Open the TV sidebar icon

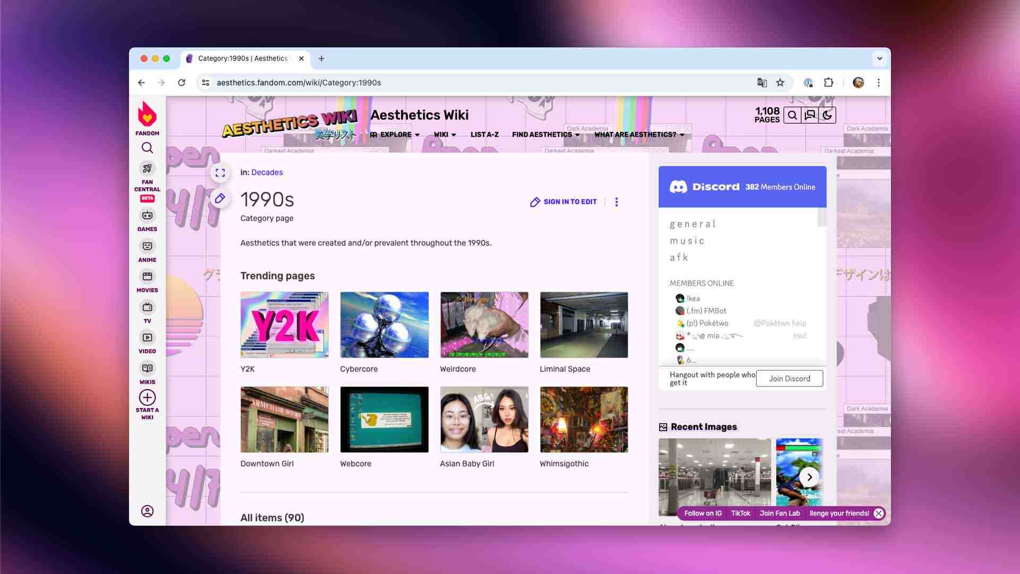pyautogui.click(x=147, y=307)
